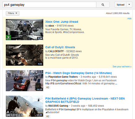This screenshot has height=119, width=135.
Task: Visit the xbox channel link
Action: point(51,26)
